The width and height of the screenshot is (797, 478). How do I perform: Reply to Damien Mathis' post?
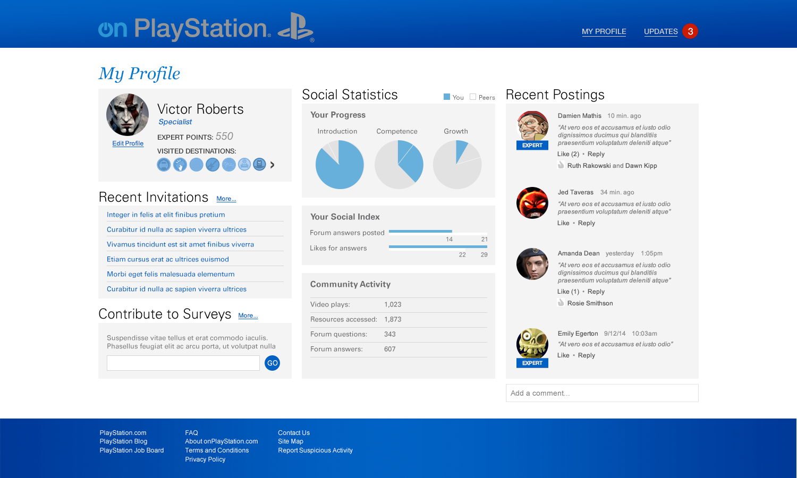click(x=596, y=154)
